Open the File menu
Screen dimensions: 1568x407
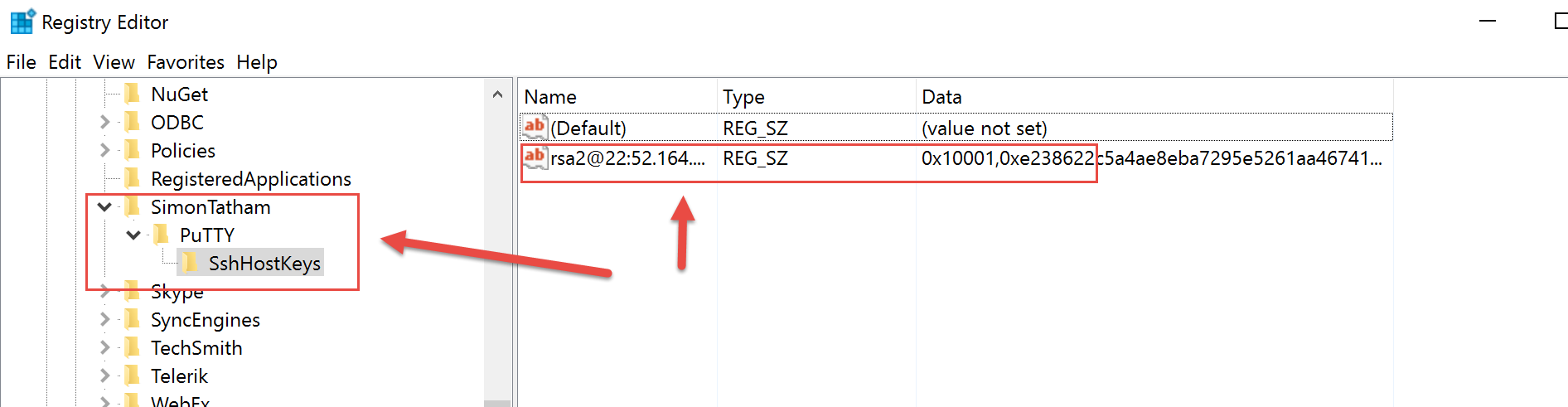point(22,62)
